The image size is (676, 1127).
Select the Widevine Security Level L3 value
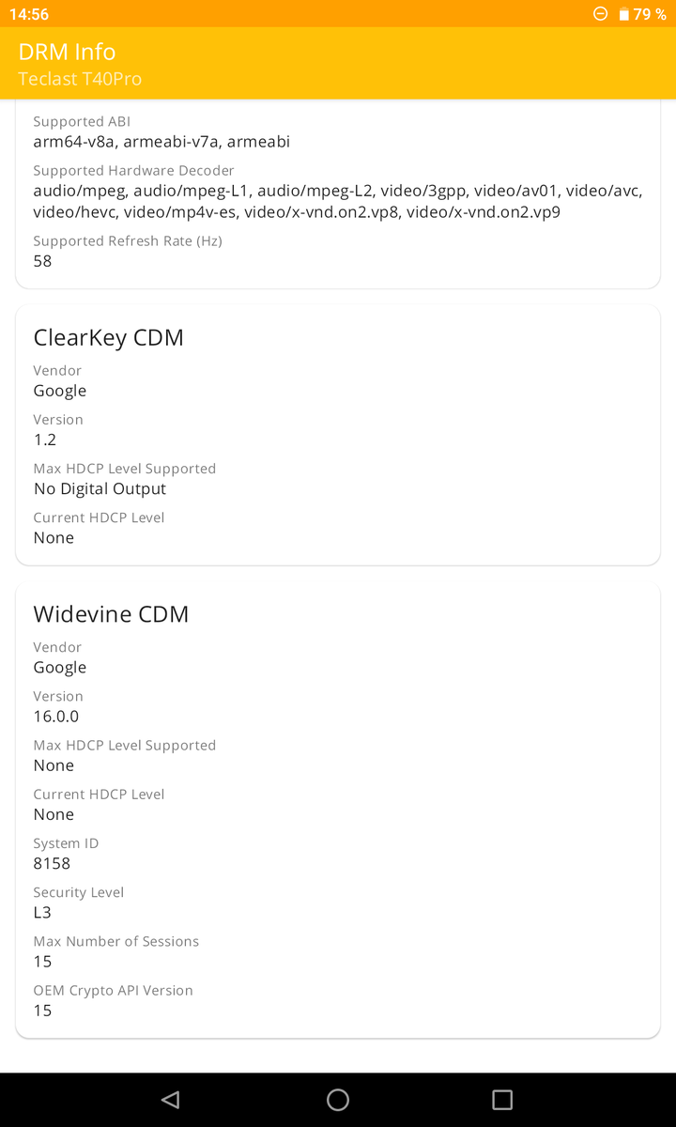click(42, 912)
